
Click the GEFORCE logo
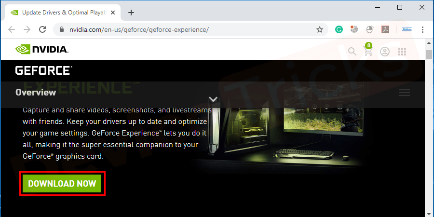(44, 70)
